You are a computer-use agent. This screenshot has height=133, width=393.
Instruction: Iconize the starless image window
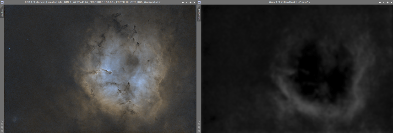point(183,2)
